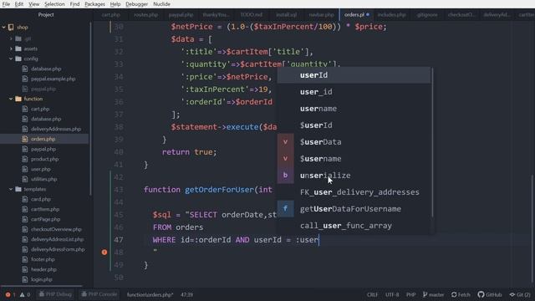Screen dimensions: 535x301
Task: Choose the username autocomplete suggestion without dollar sign
Action: pos(354,109)
